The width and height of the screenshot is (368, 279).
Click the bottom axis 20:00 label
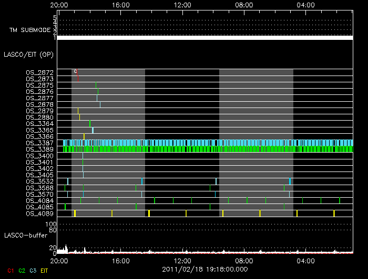click(59, 261)
